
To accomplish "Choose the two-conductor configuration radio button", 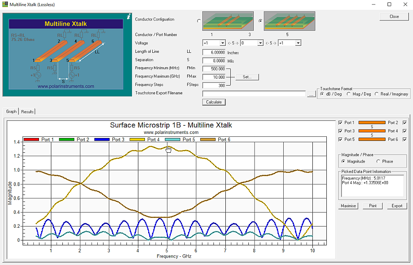I will pos(199,21).
